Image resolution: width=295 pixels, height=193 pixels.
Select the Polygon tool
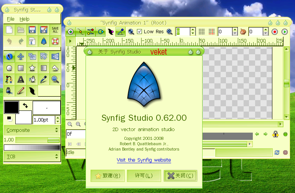click(x=55, y=68)
